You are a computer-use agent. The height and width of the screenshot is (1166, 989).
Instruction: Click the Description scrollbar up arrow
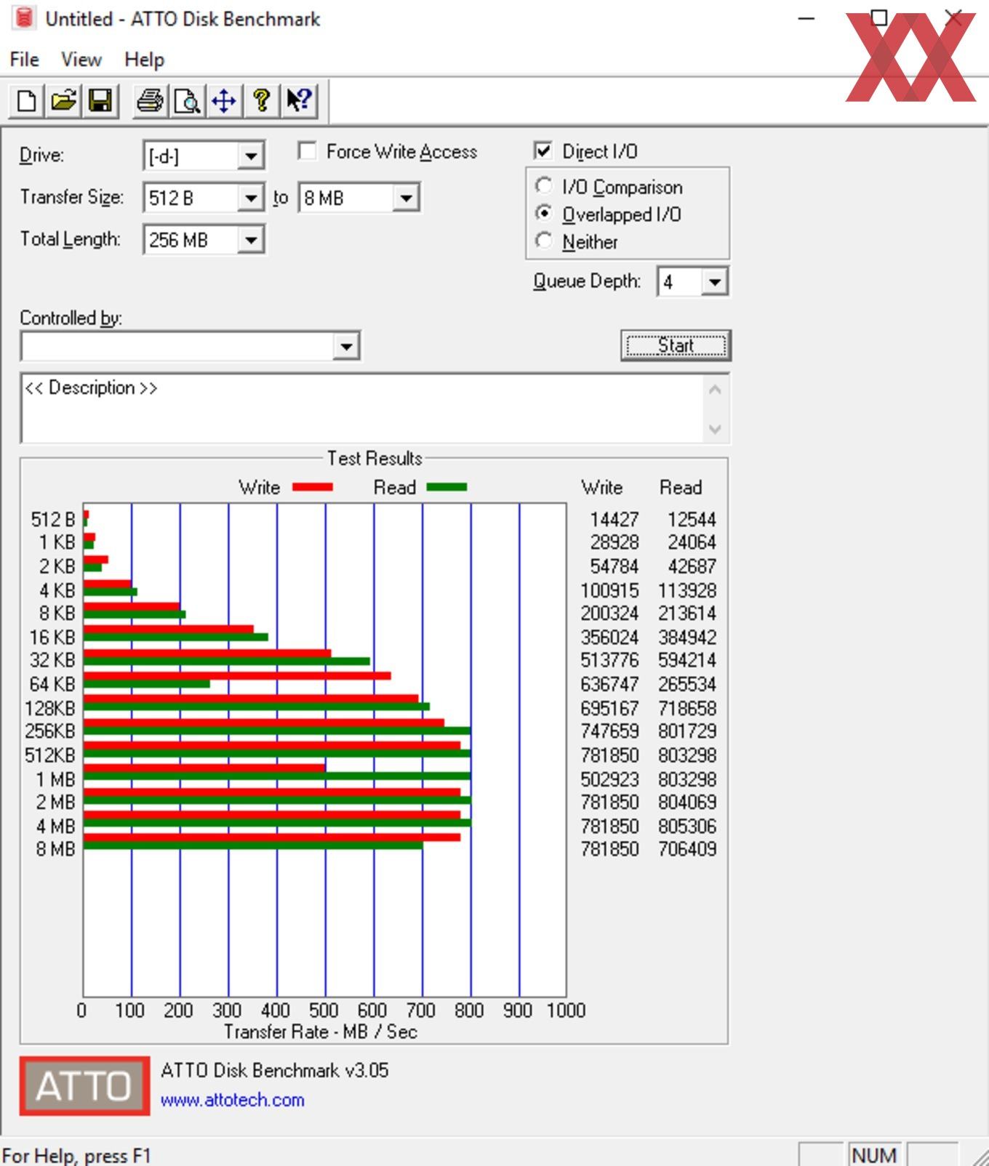(x=715, y=390)
